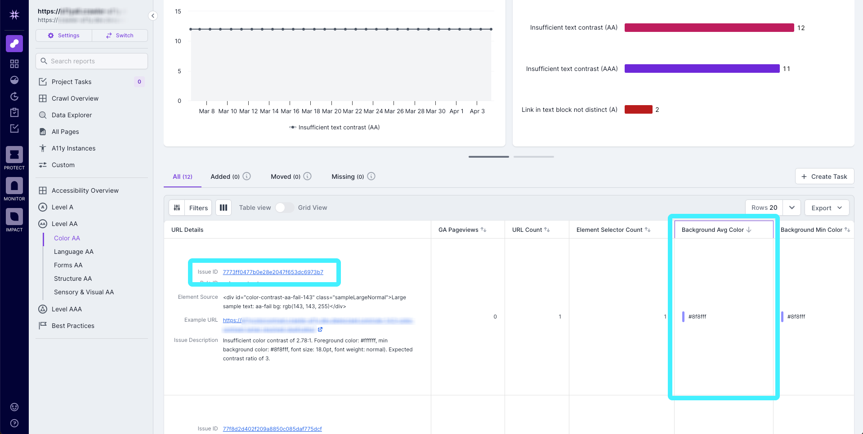Switch to the Added (0) tab

coord(225,176)
